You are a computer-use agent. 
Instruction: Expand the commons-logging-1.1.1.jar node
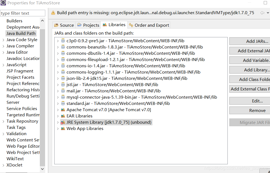click(57, 72)
